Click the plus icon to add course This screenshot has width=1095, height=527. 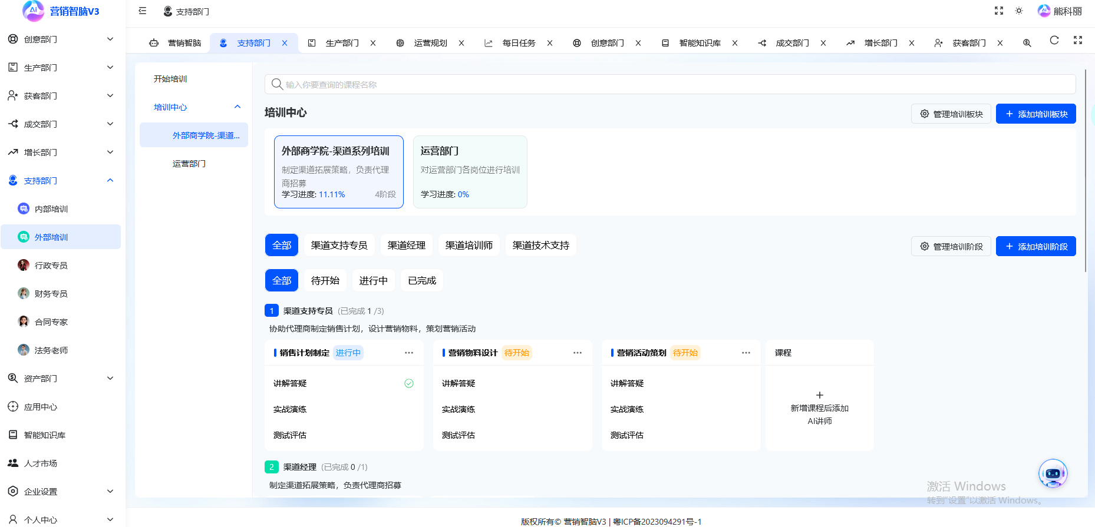pos(820,395)
